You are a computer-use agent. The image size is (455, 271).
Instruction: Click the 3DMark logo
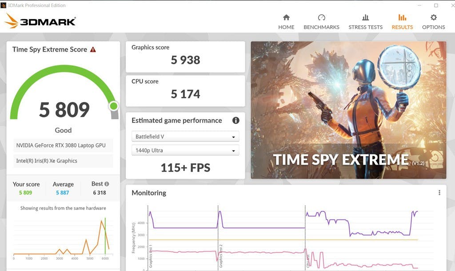click(x=40, y=21)
